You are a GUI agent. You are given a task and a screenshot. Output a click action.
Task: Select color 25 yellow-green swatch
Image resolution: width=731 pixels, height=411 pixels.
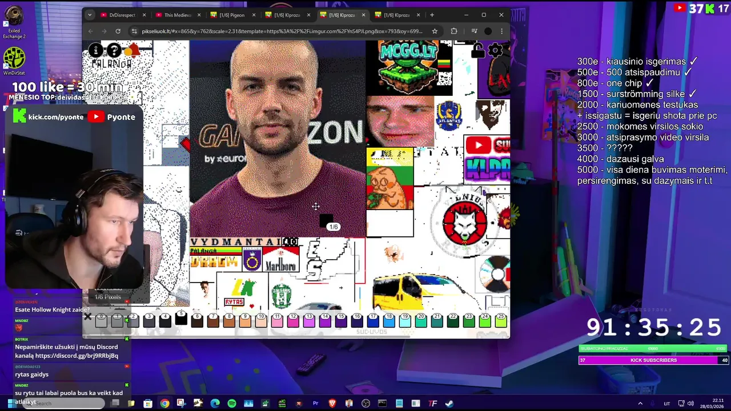click(x=501, y=320)
